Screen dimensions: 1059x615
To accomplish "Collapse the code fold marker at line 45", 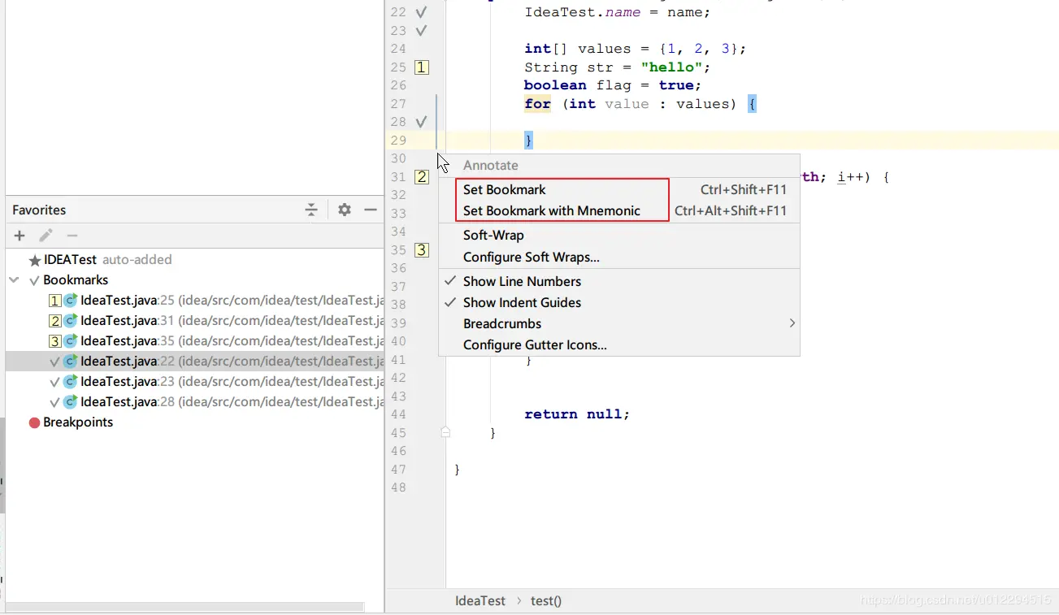I will 445,433.
